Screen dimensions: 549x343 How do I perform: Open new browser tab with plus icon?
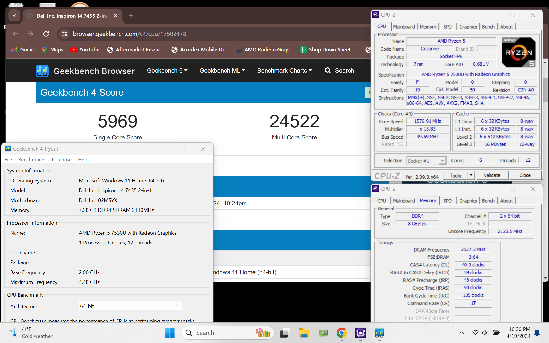(x=131, y=15)
